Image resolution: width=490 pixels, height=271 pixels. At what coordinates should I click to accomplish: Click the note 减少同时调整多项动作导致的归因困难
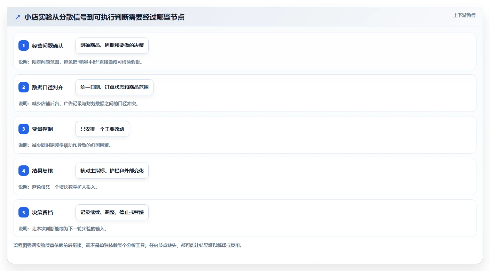coord(65,145)
